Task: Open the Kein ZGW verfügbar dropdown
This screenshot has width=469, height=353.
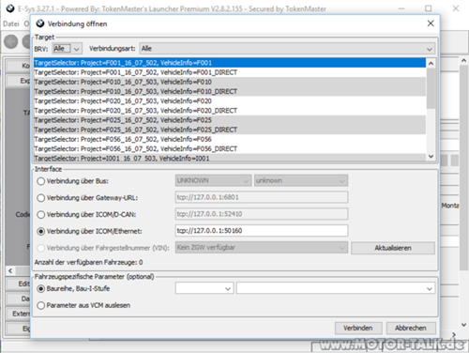Action: click(x=262, y=248)
